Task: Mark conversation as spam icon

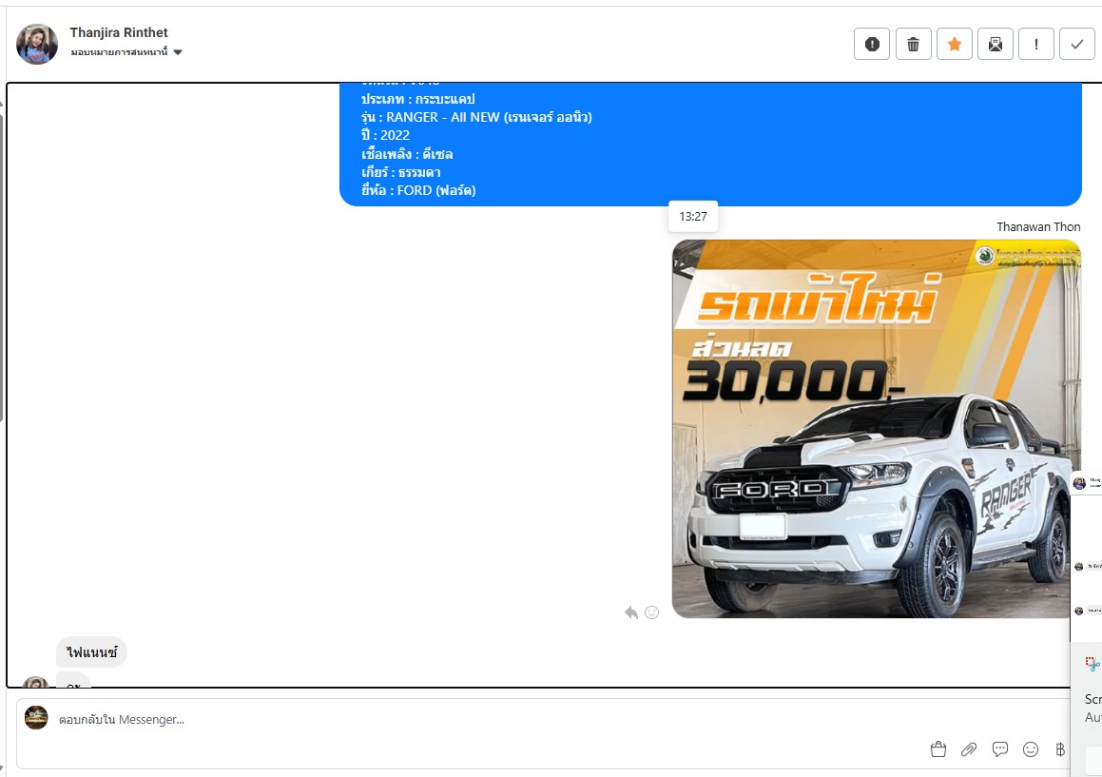Action: coord(872,45)
